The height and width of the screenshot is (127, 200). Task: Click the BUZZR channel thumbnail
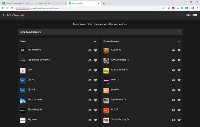coord(106,110)
